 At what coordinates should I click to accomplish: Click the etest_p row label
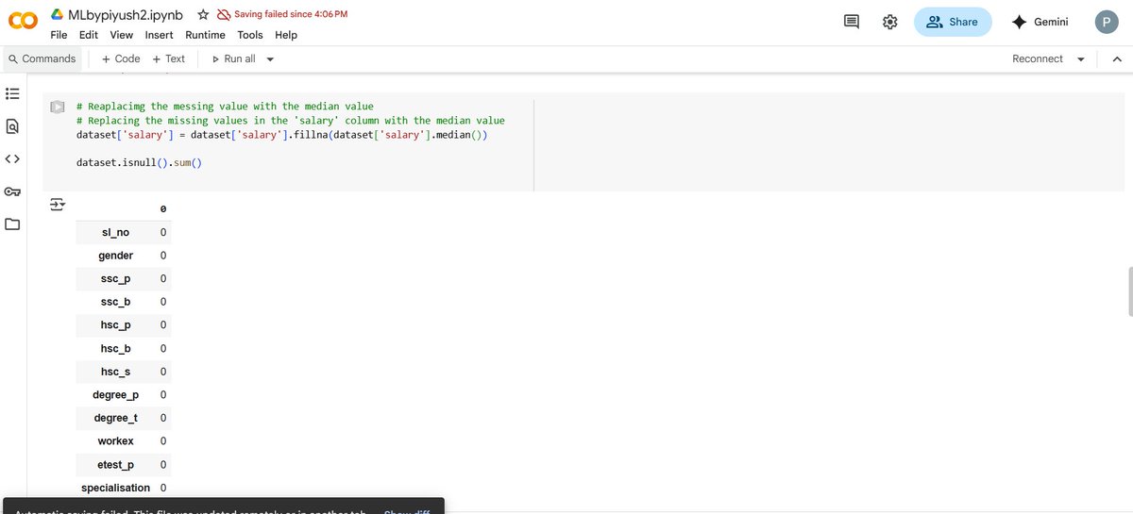(x=116, y=465)
